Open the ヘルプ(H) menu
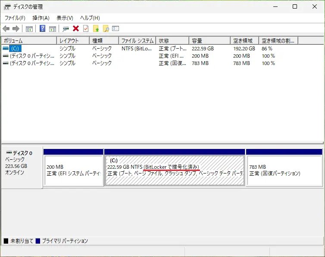 coord(90,18)
